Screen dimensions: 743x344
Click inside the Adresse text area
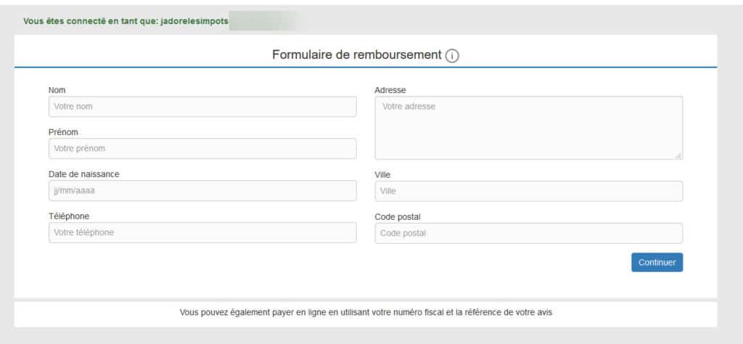pos(529,128)
